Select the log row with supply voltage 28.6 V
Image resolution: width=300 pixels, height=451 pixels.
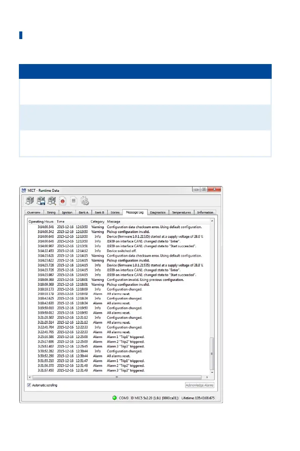coord(119,236)
